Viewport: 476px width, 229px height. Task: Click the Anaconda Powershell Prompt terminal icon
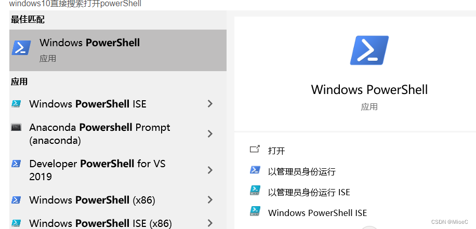[x=16, y=127]
